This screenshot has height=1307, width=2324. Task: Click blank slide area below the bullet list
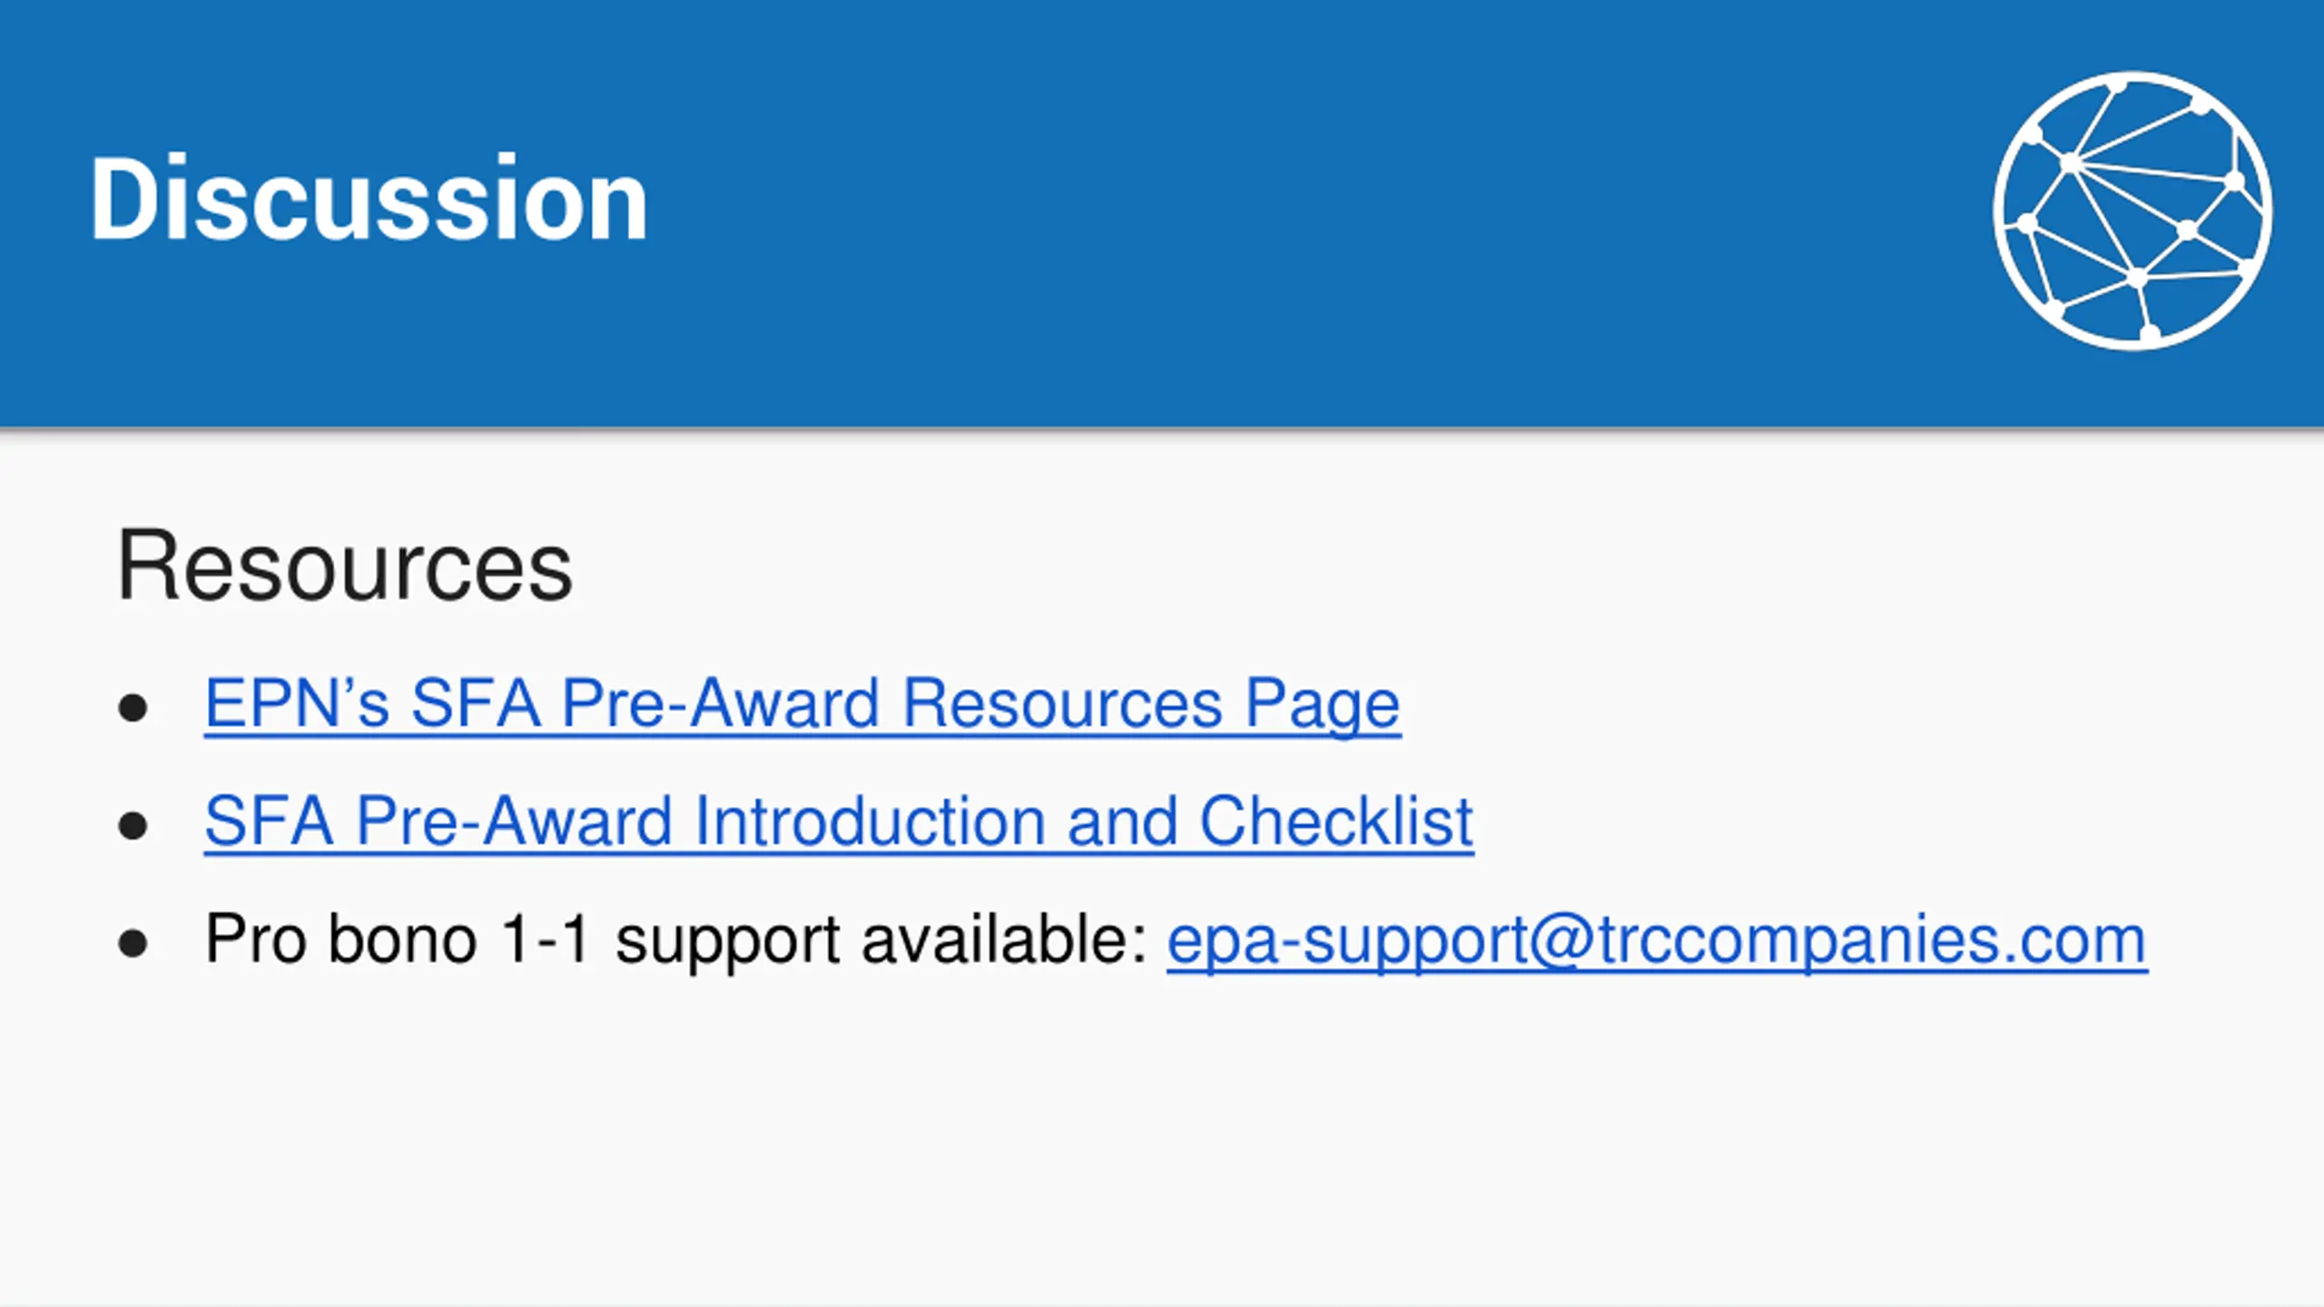coord(1162,1144)
